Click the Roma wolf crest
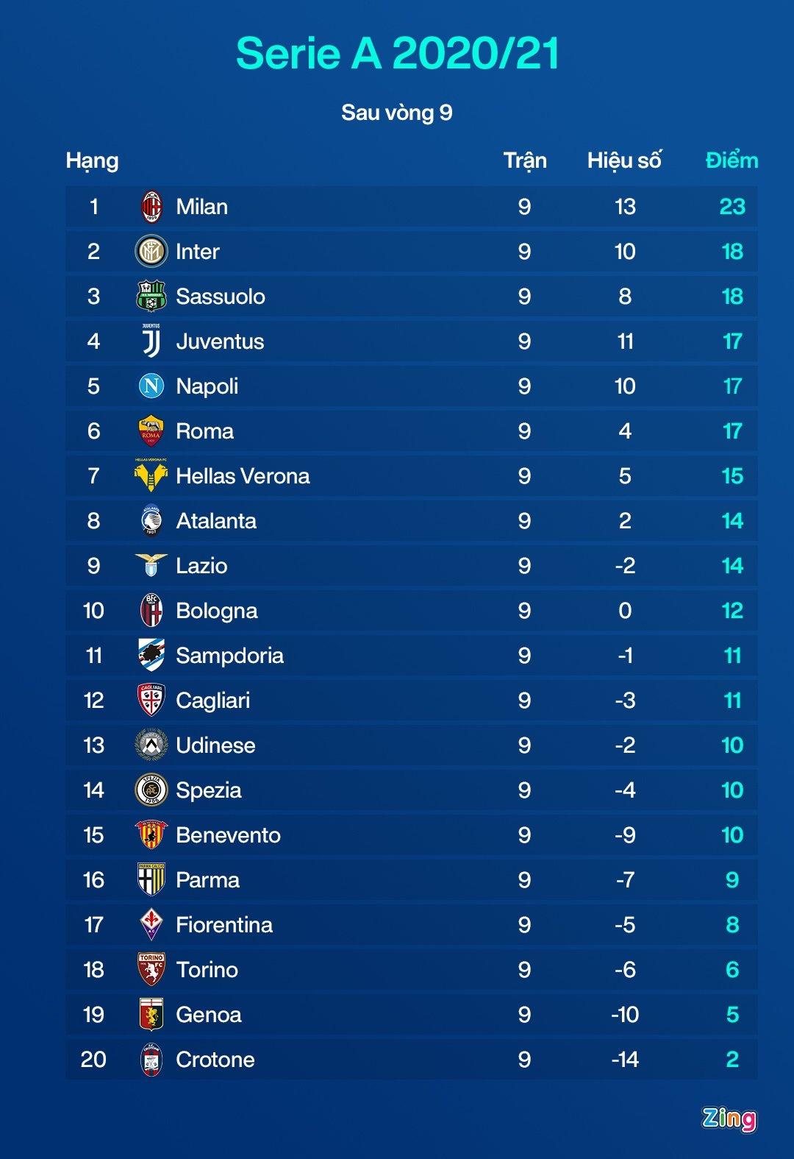The image size is (794, 1159). click(x=151, y=431)
